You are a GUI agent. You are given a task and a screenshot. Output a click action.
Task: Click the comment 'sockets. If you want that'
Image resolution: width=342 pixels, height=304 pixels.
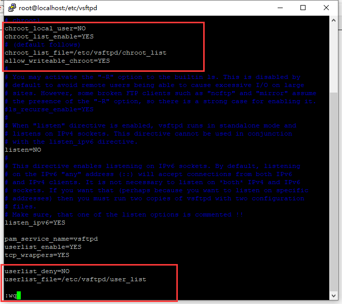pos(157,190)
